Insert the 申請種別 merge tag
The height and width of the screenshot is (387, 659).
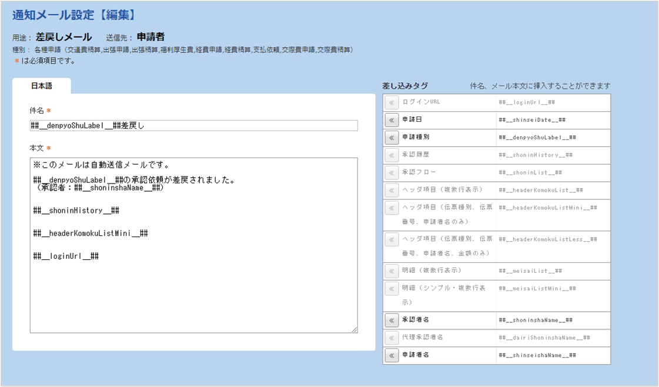[x=392, y=138]
